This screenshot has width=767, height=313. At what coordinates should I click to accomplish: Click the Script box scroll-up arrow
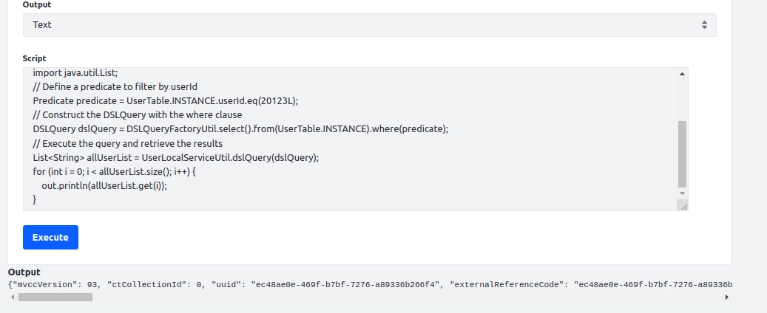tap(683, 74)
